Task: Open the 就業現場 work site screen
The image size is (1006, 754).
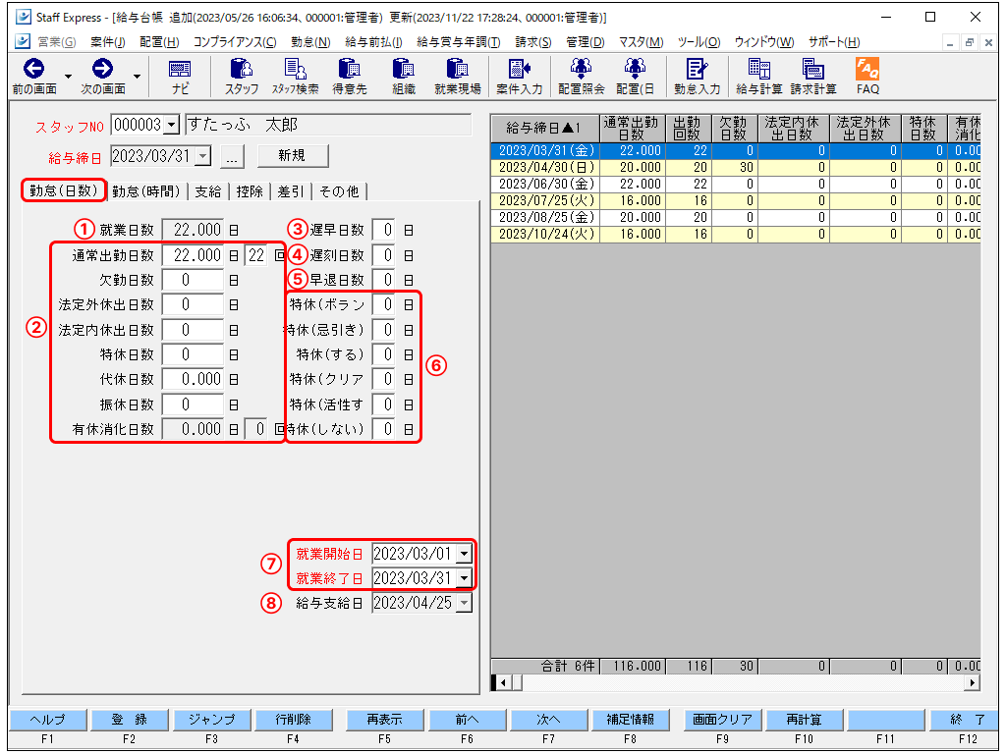Action: [x=456, y=77]
